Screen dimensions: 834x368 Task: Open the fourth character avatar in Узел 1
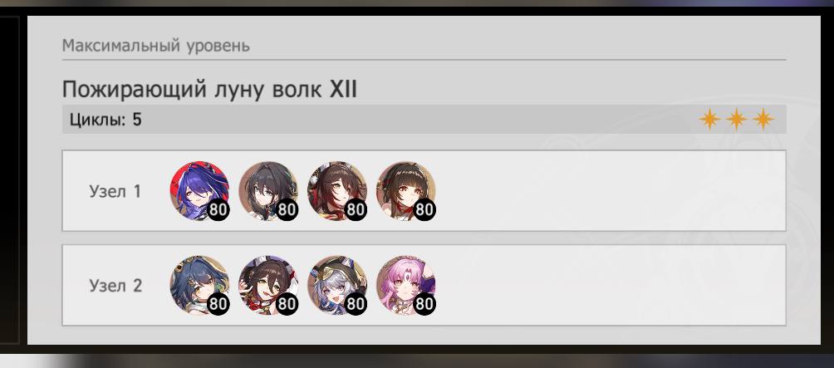[x=406, y=190]
